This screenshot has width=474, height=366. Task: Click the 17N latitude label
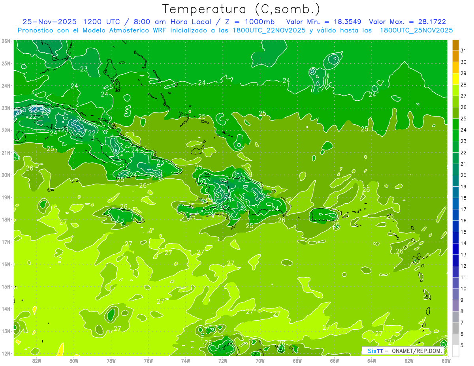(6, 242)
